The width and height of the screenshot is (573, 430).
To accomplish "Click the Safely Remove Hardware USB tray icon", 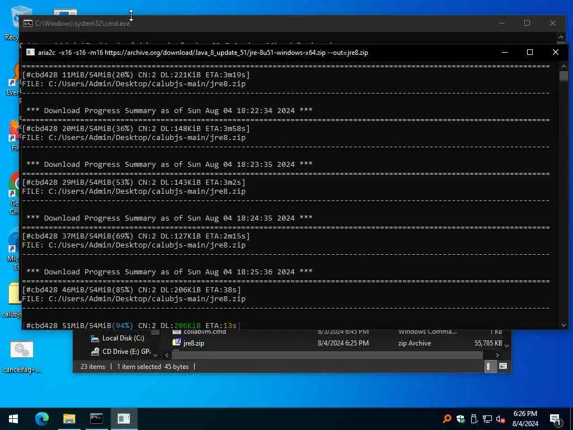I will tap(474, 419).
